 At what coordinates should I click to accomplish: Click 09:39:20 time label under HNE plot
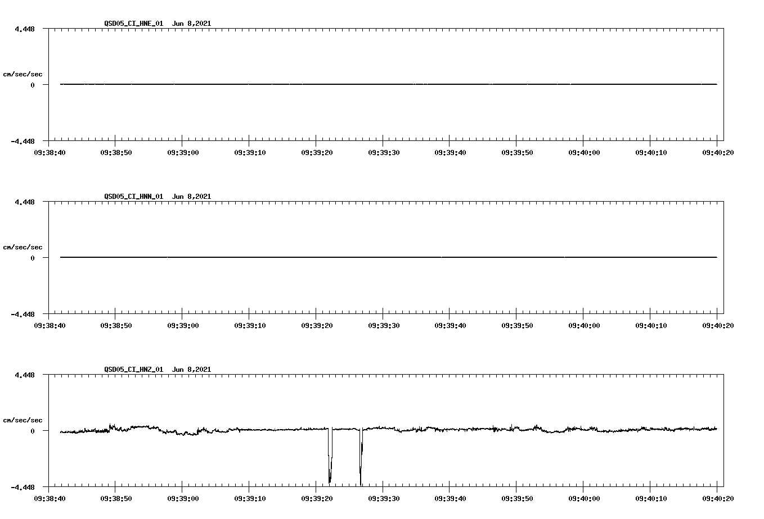pos(317,152)
